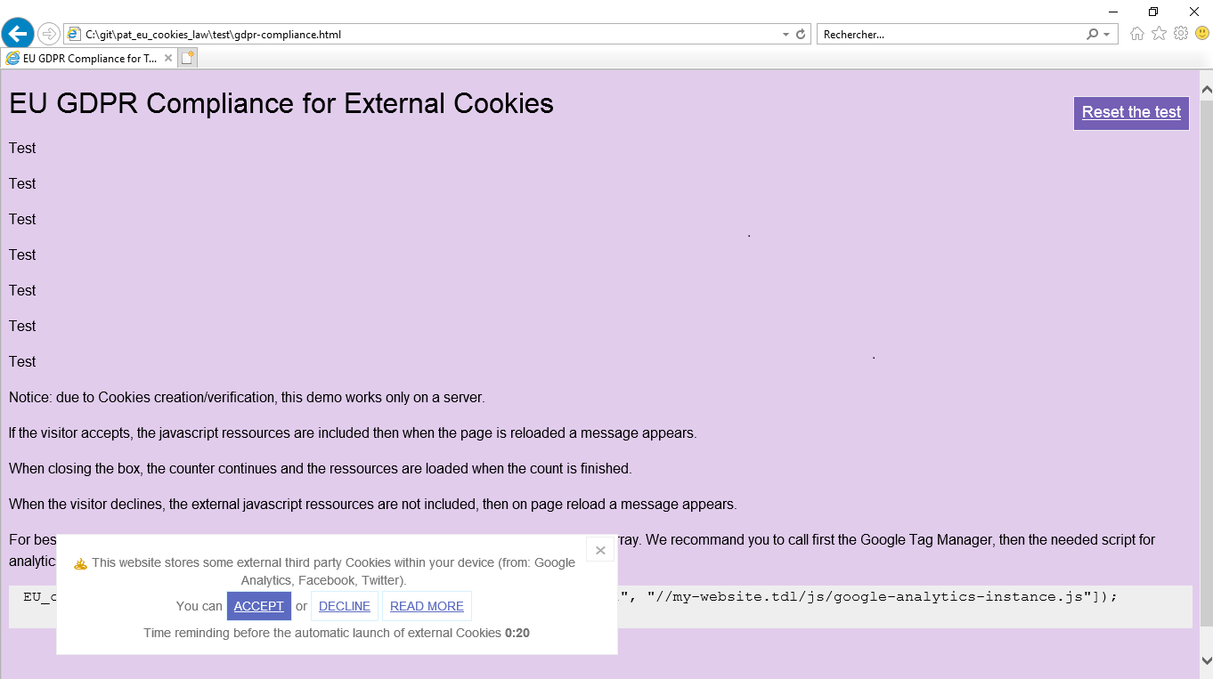Accept cookies with the ACCEPT button
The image size is (1213, 679).
(x=259, y=606)
